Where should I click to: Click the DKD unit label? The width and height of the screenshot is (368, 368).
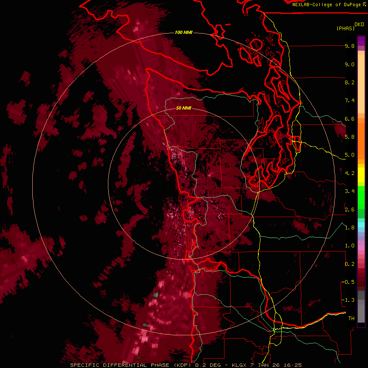pos(359,25)
